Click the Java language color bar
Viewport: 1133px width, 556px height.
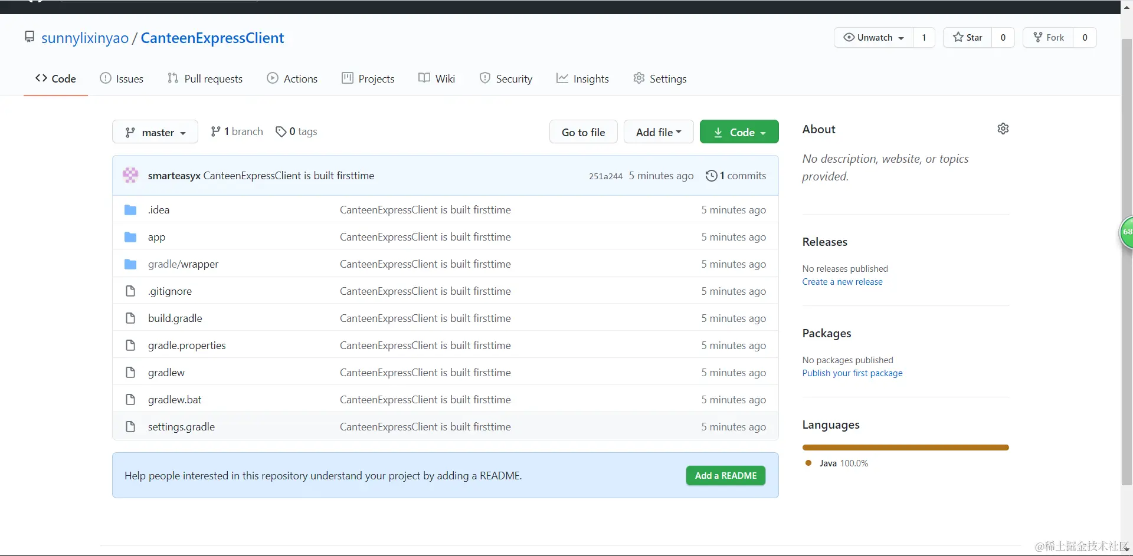coord(905,448)
